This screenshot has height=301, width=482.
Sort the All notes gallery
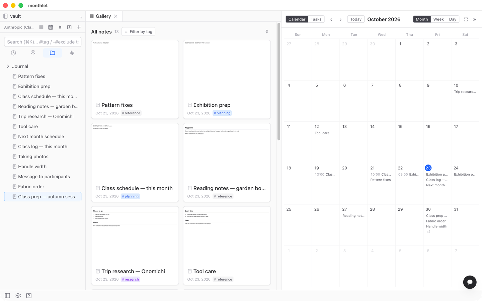pyautogui.click(x=267, y=31)
